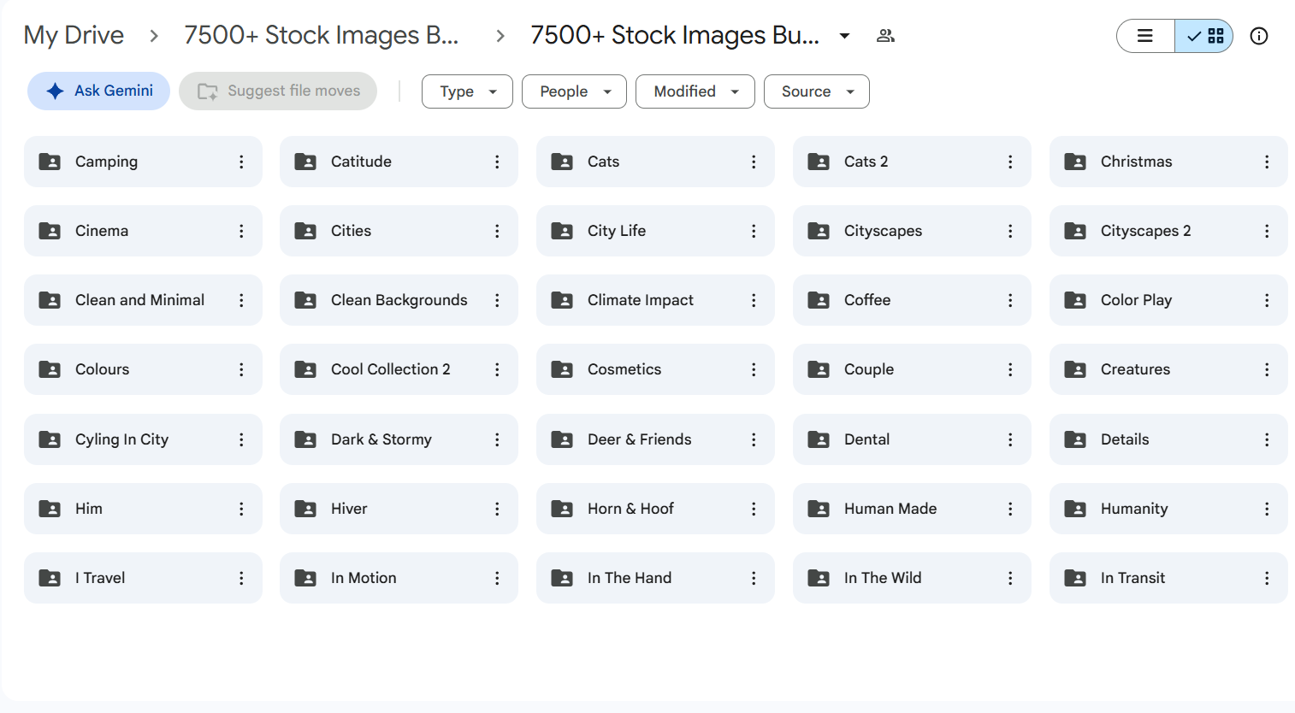Select the Details folder
The height and width of the screenshot is (713, 1295).
coord(1168,439)
